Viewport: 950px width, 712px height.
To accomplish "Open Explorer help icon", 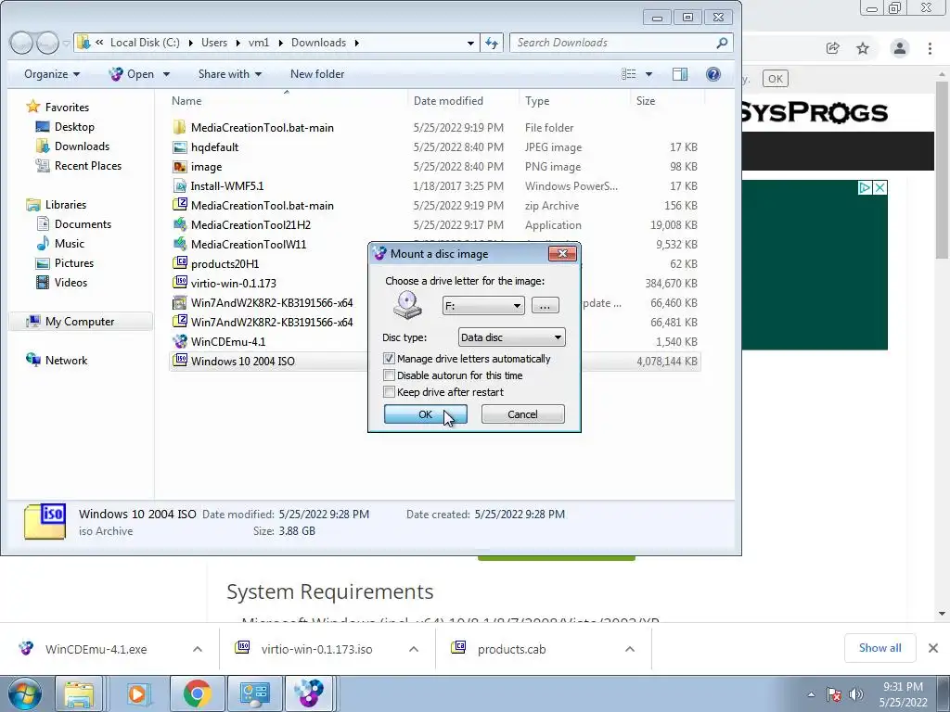I will 713,74.
